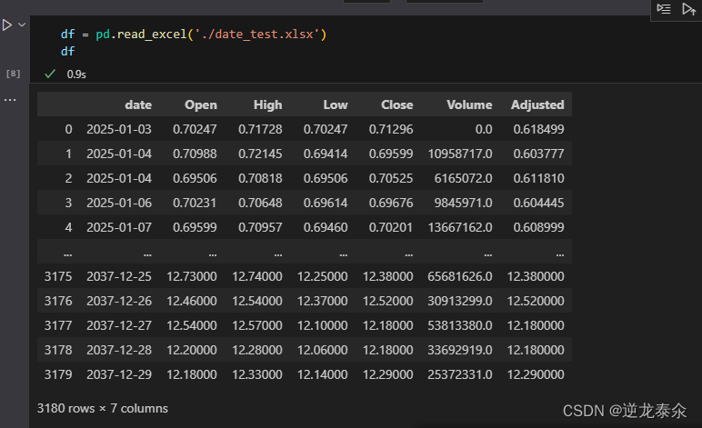Click Adjusted value 0.603777
Image resolution: width=702 pixels, height=428 pixels.
538,154
